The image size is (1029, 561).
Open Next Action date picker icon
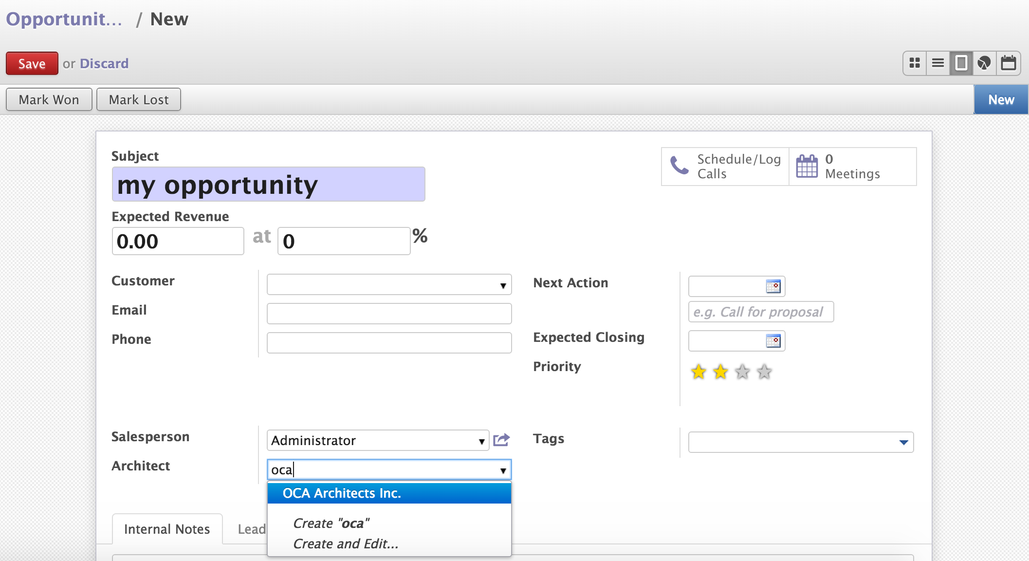[x=773, y=286]
